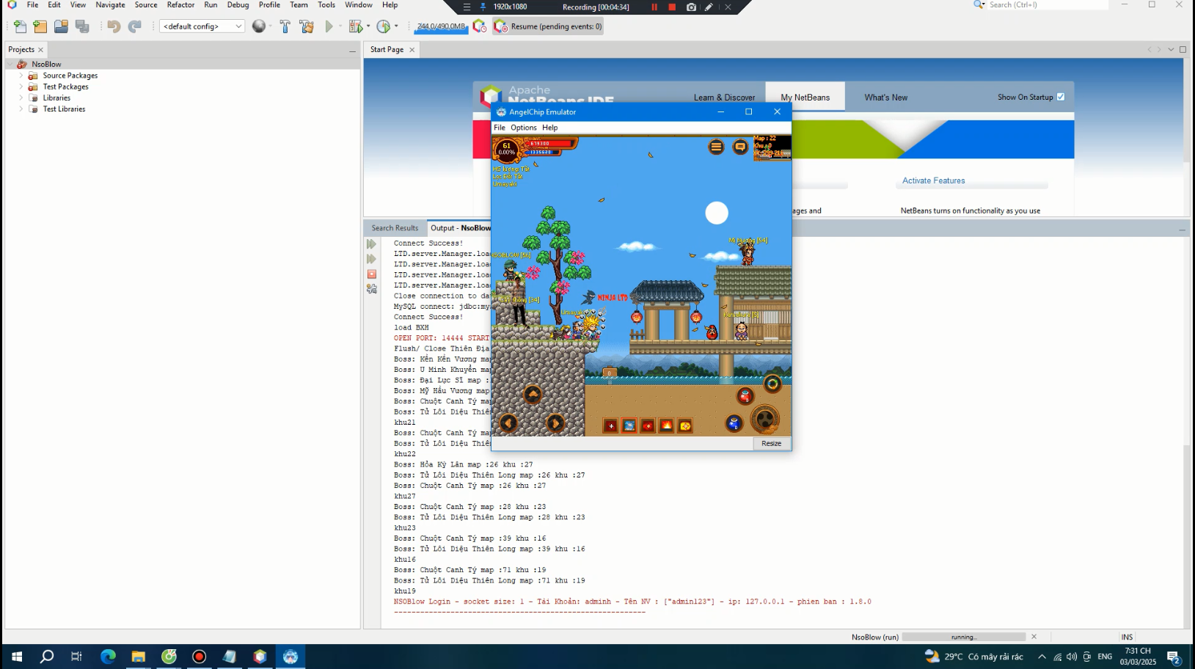Click the Activate Features link

point(933,180)
